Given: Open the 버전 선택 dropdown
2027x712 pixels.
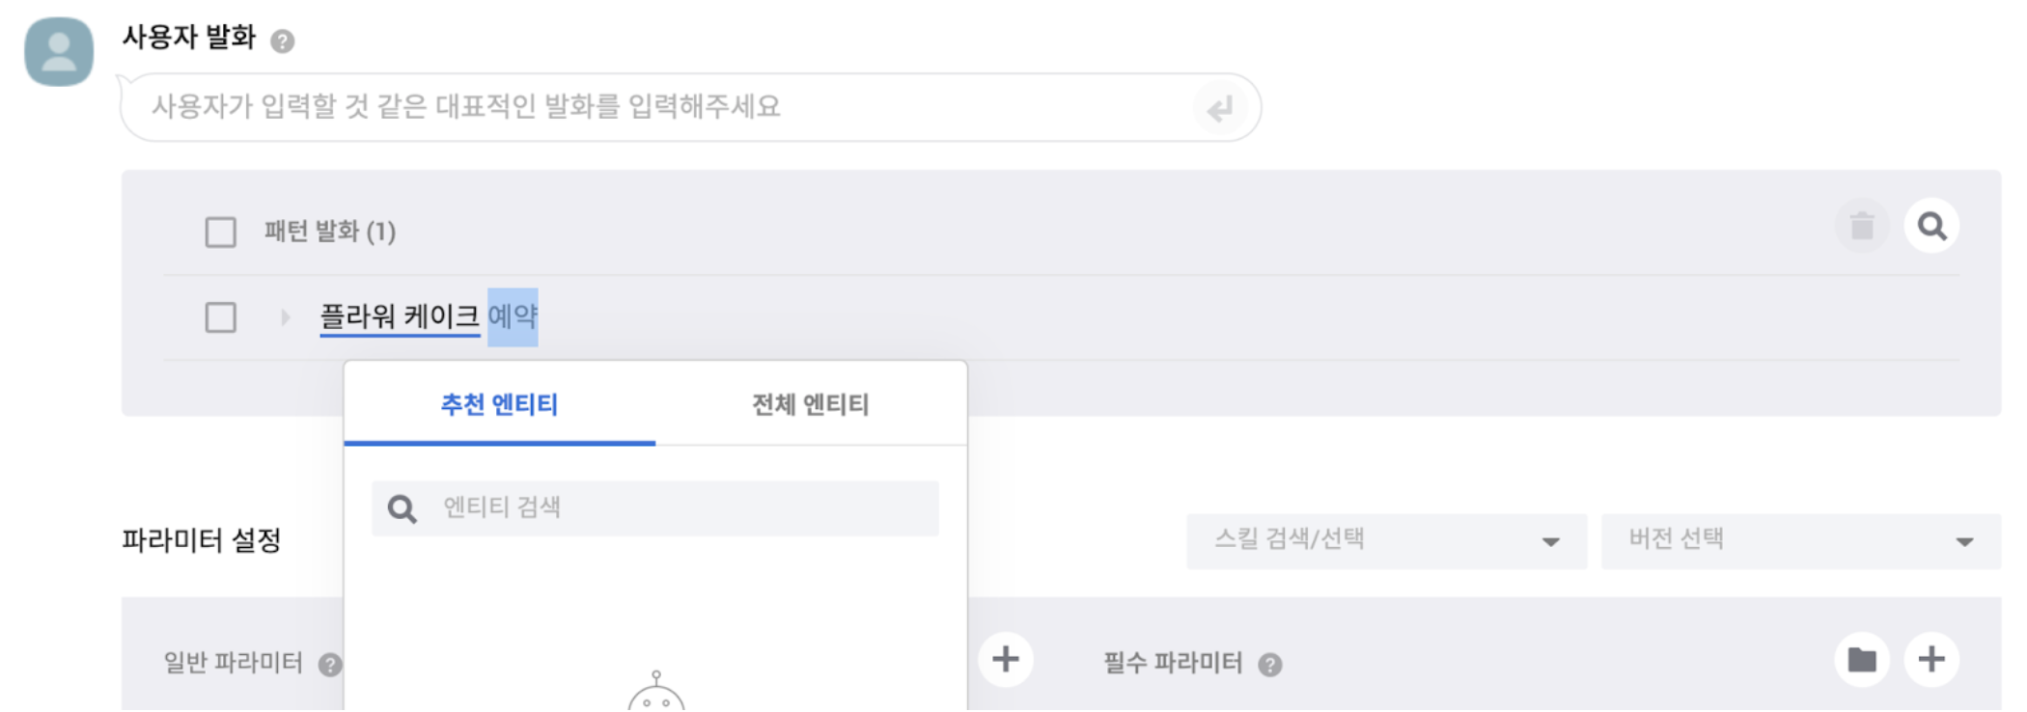Looking at the screenshot, I should tap(1800, 541).
